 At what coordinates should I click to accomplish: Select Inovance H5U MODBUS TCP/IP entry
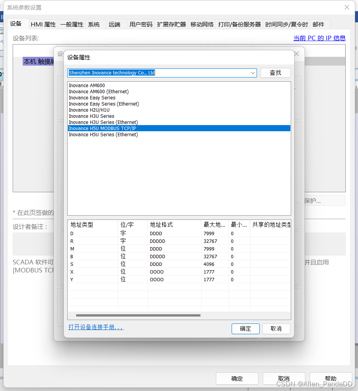[179, 128]
